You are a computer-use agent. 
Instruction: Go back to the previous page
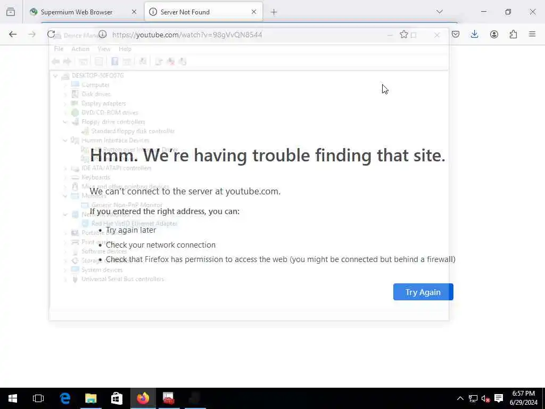pos(13,34)
